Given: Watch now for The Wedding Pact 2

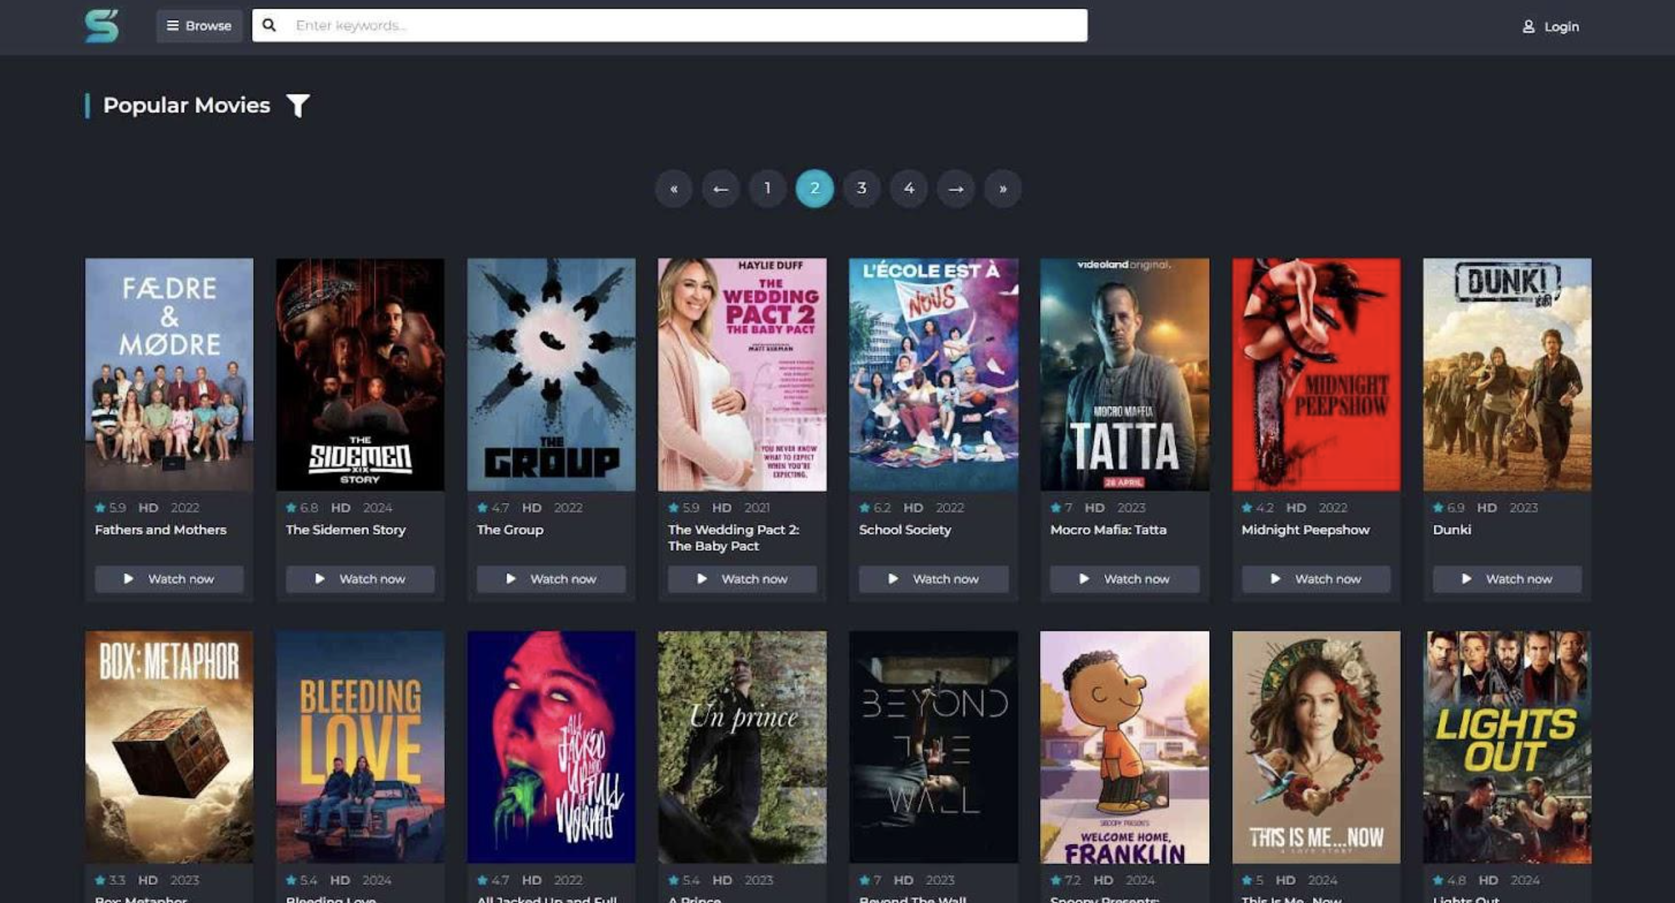Looking at the screenshot, I should coord(742,579).
